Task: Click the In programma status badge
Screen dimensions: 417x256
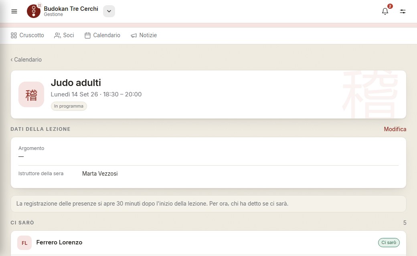Action: tap(69, 106)
